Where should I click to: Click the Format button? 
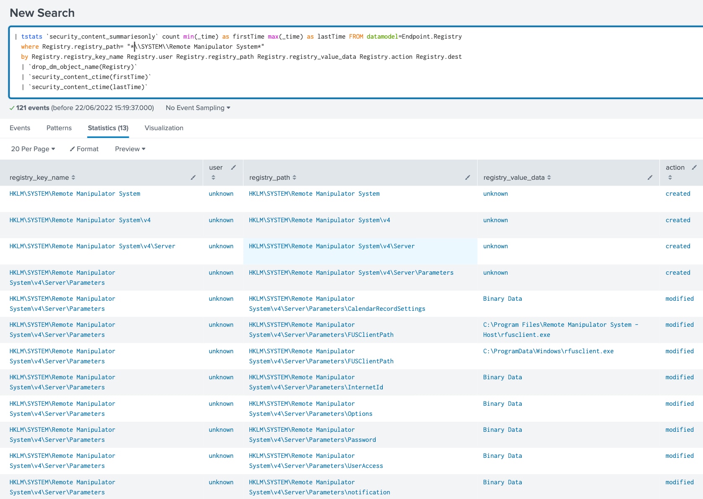point(84,149)
